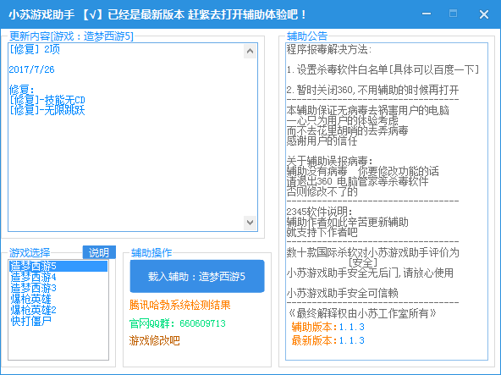This screenshot has width=501, height=375.
Task: Click the [修复]-无限跳跃 line
Action: tap(47, 110)
